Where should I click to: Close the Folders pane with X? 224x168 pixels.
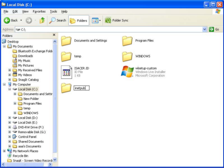(54, 35)
